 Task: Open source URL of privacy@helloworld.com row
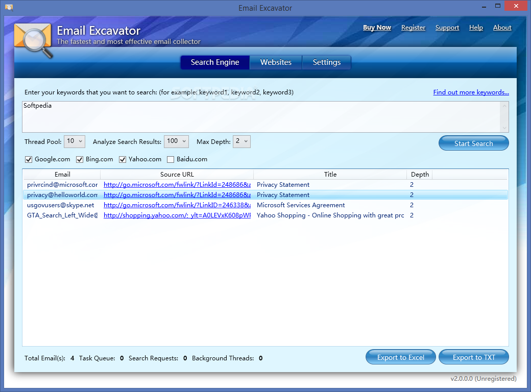177,194
